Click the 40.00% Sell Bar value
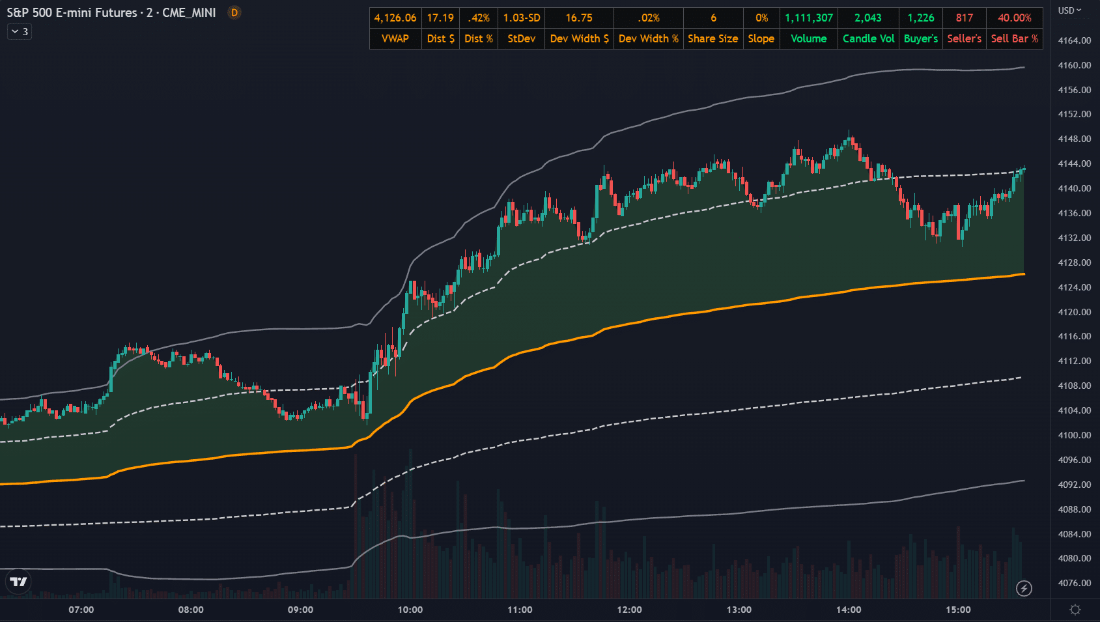 1015,18
